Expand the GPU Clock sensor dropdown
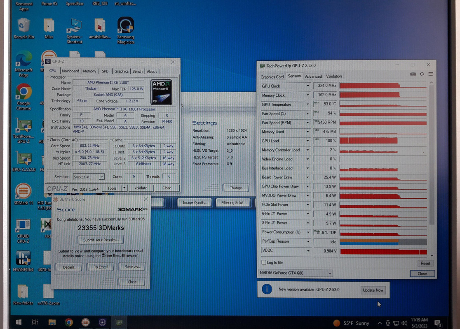The height and width of the screenshot is (329, 460). (308, 86)
